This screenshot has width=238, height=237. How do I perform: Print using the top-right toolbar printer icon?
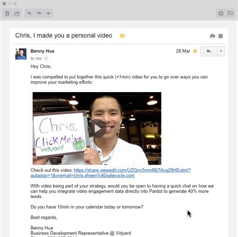point(221,13)
